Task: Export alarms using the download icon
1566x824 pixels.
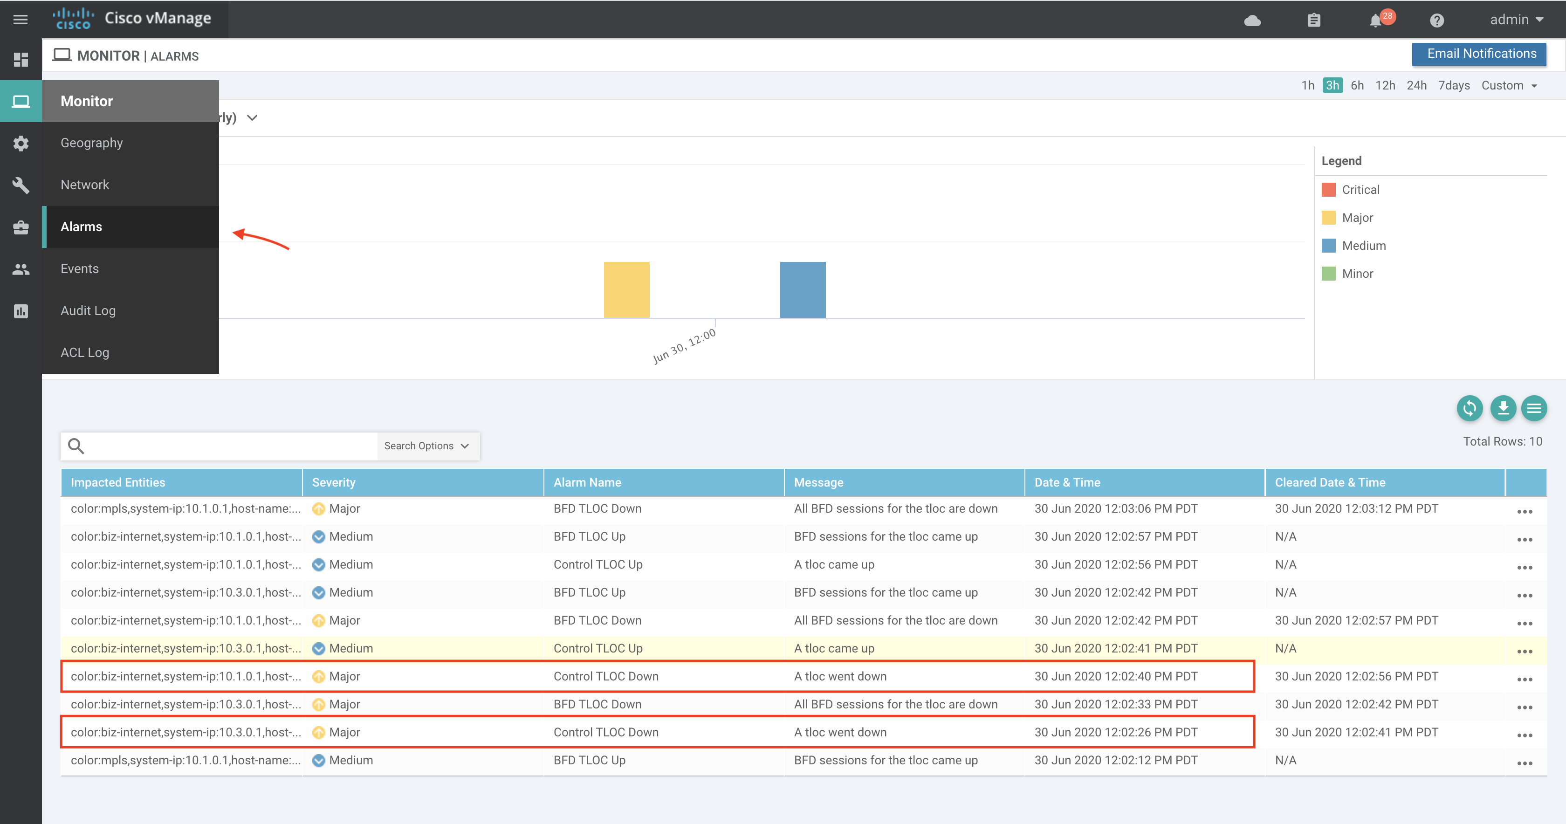Action: 1503,408
